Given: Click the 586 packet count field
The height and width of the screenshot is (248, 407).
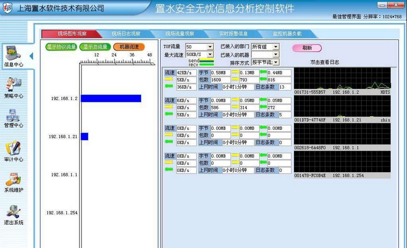Looking at the screenshot, I should click(x=220, y=107).
